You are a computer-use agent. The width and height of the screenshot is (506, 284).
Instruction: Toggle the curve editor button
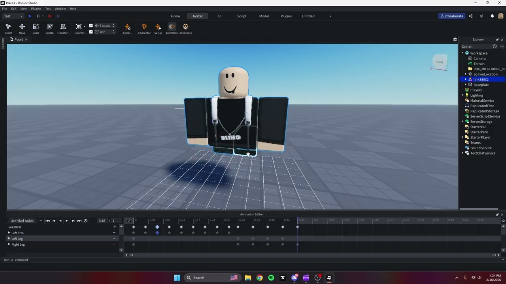(129, 221)
